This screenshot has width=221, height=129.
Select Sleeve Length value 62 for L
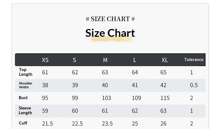(x=135, y=111)
